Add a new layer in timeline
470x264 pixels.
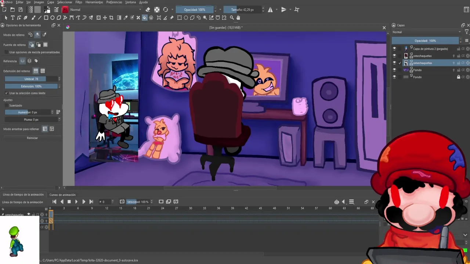tap(3, 209)
